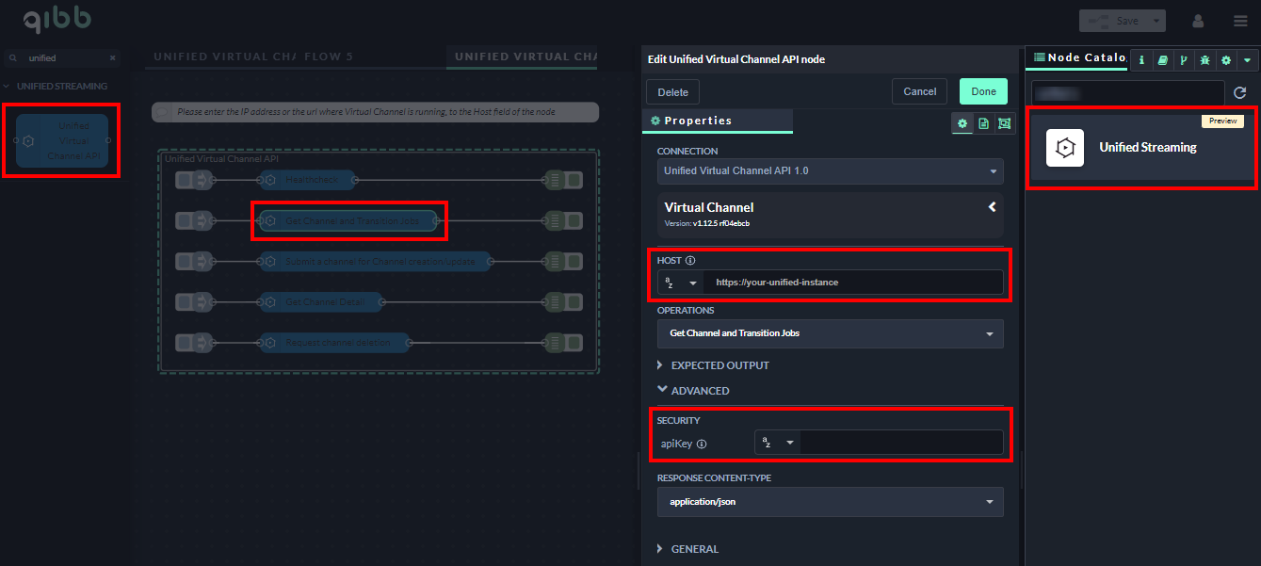This screenshot has width=1261, height=566.
Task: Open the node appearance icon
Action: coord(1005,123)
